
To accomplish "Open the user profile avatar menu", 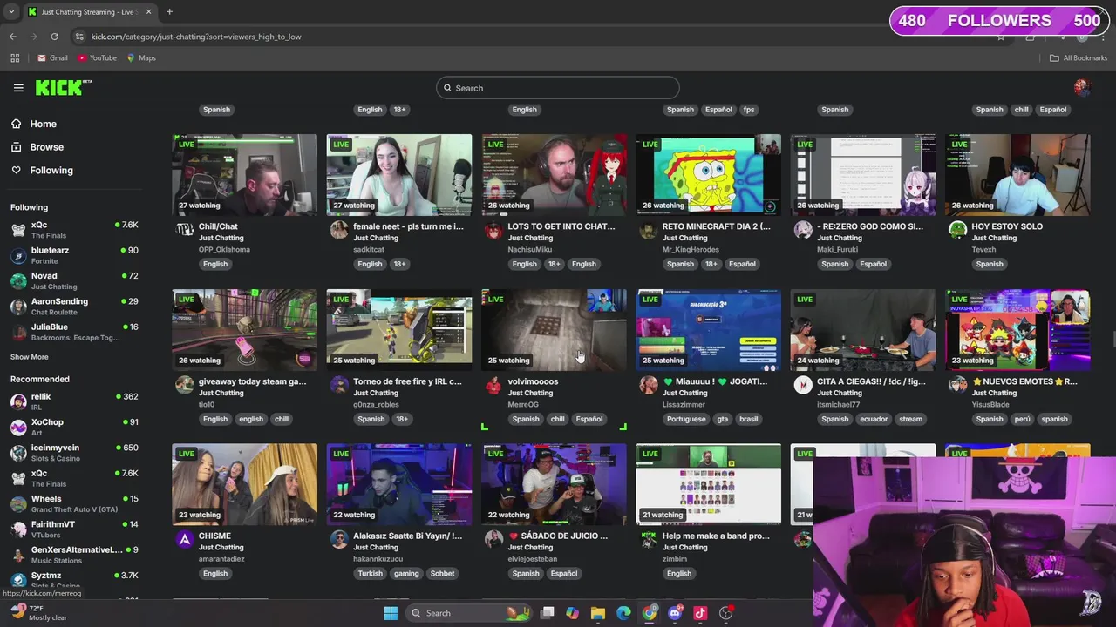I will pyautogui.click(x=1082, y=87).
